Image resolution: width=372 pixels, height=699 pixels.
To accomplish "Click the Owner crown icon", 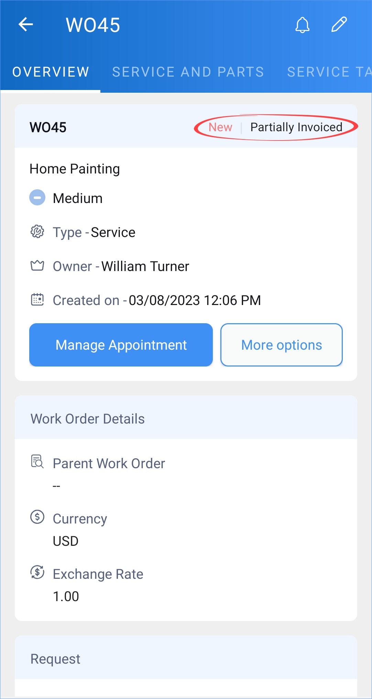I will tap(37, 266).
